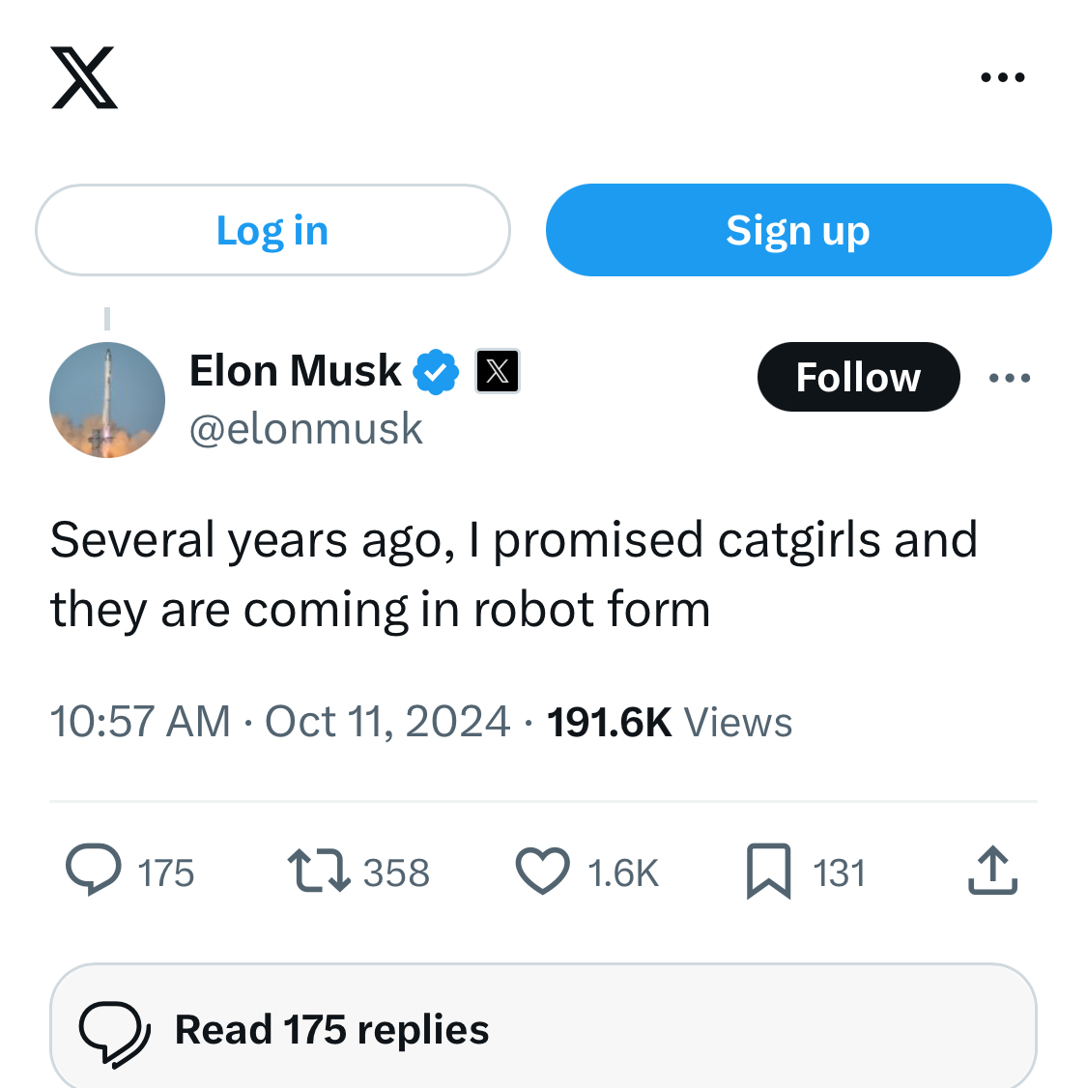The image size is (1087, 1088).
Task: Click the blue verified checkmark badge
Action: click(x=436, y=372)
